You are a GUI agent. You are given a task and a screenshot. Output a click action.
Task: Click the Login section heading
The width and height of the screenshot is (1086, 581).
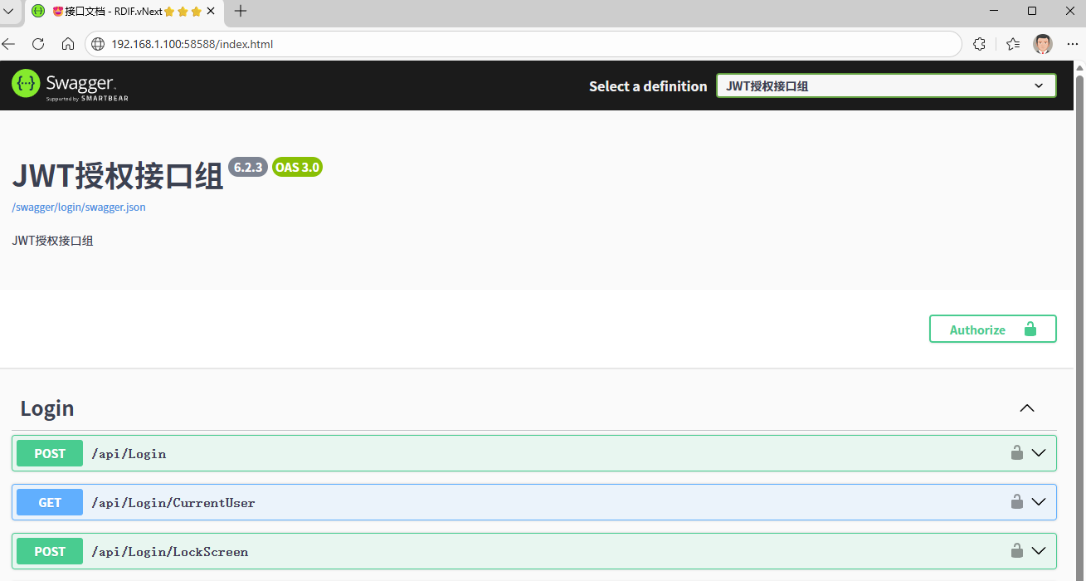pyautogui.click(x=47, y=408)
